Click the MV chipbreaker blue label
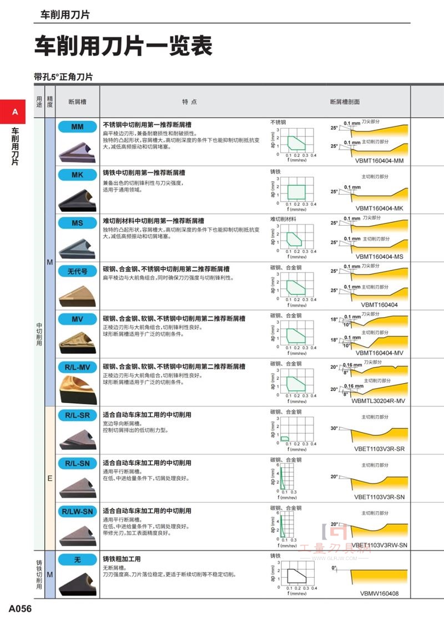Image resolution: width=444 pixels, height=621 pixels. (77, 319)
